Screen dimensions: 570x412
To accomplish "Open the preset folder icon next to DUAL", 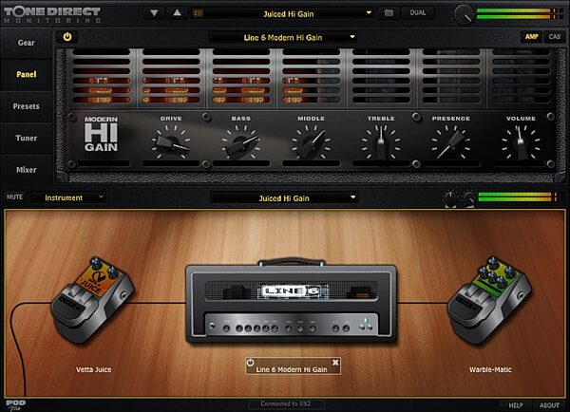I will (x=389, y=13).
